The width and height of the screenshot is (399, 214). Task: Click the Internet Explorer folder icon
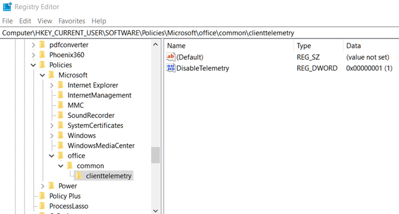point(61,85)
